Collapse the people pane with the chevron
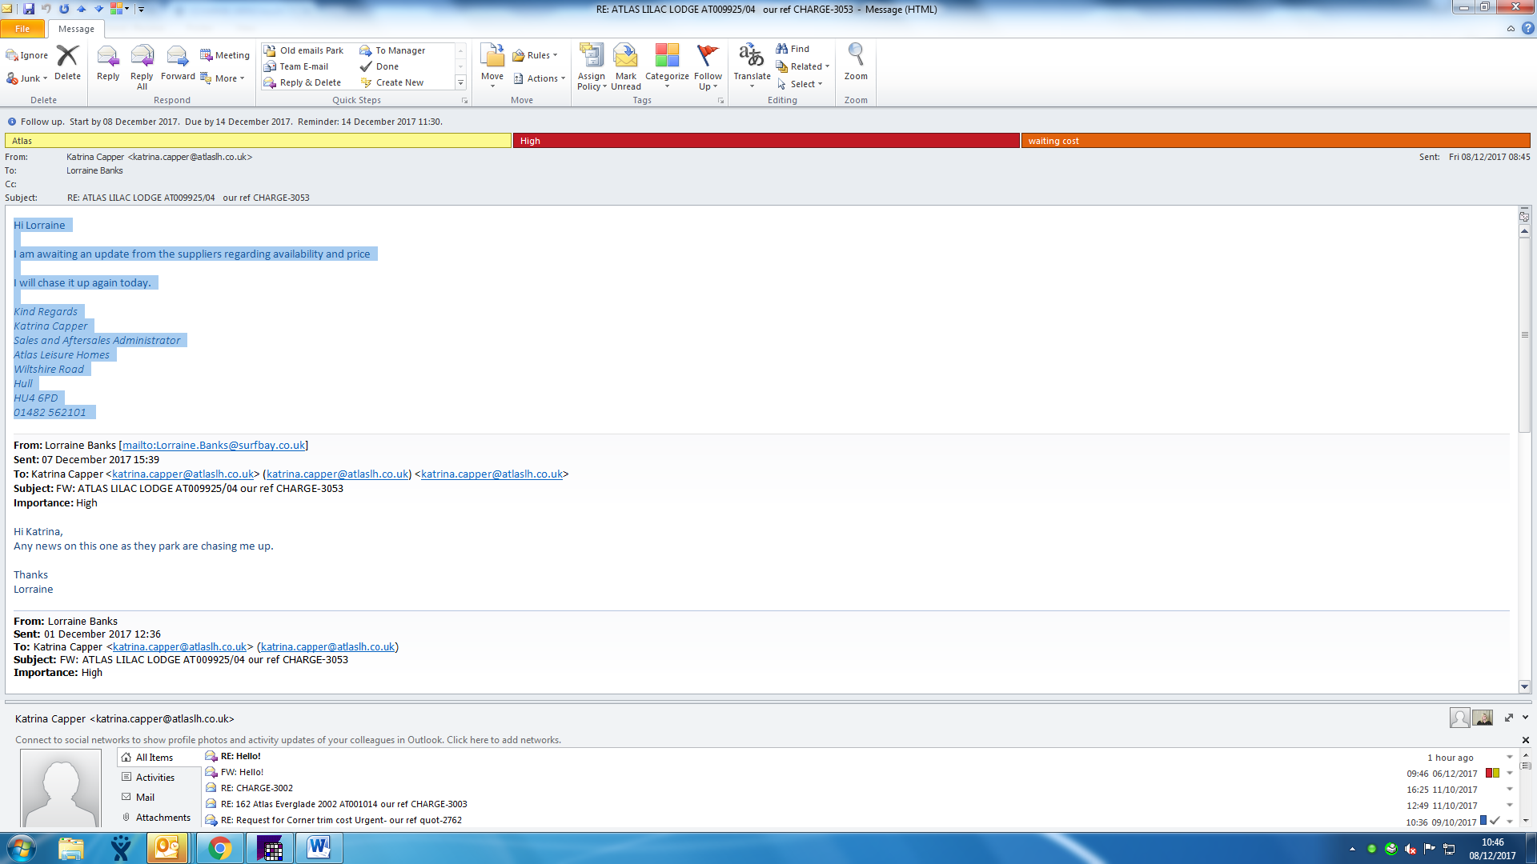 1526,718
